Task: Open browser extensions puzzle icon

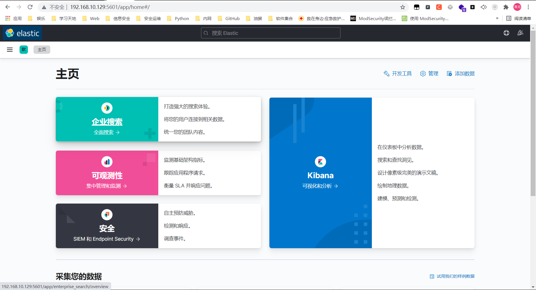Action: 506,7
